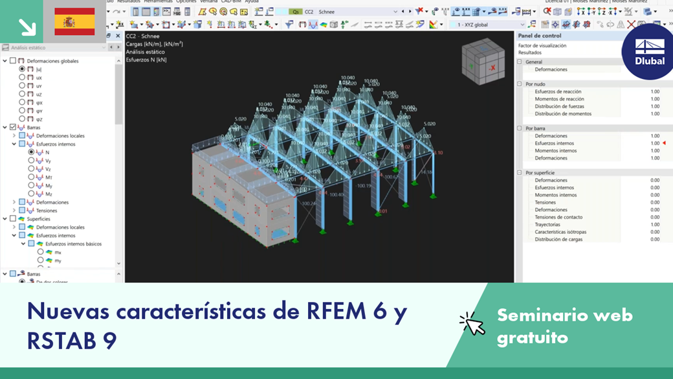Click the Seminario web gratuito banner link
This screenshot has width=673, height=379.
565,326
